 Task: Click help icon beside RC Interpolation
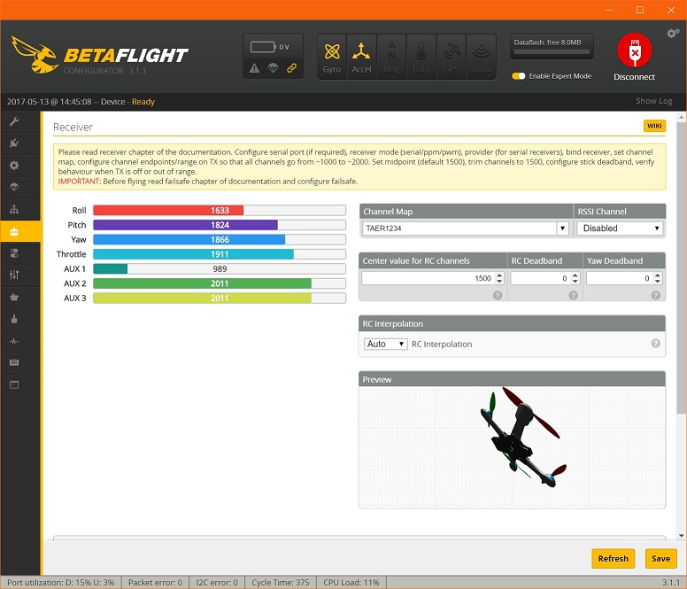click(655, 343)
